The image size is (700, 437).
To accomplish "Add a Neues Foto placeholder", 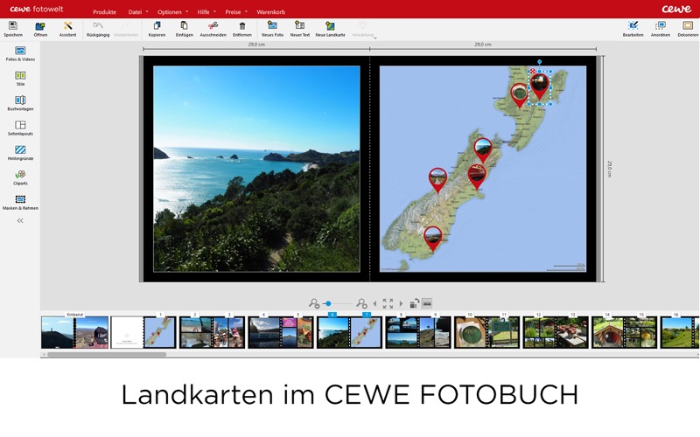I will click(272, 29).
